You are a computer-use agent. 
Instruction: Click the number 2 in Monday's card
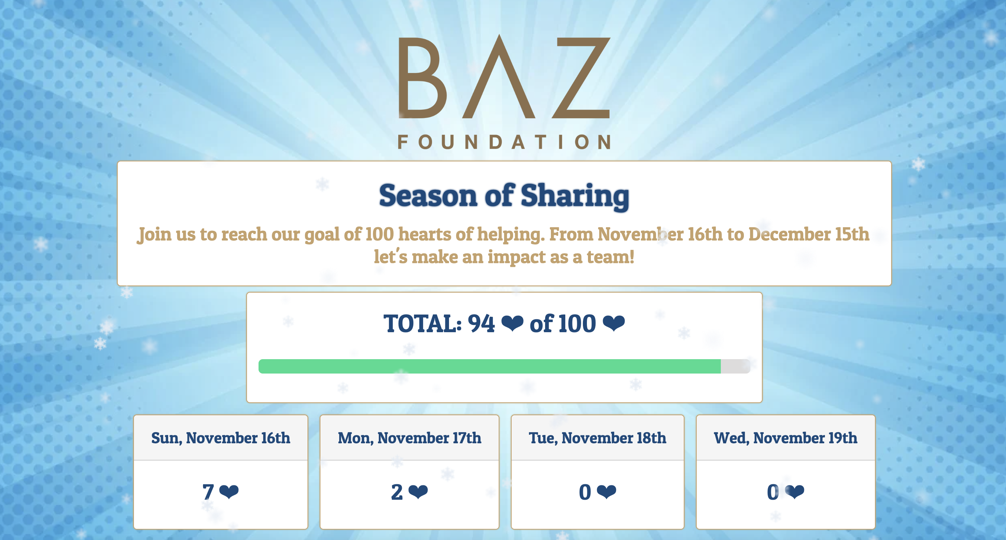397,492
